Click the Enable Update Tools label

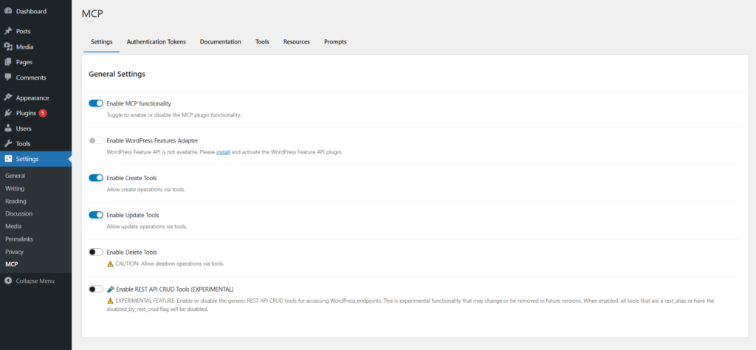click(x=133, y=215)
